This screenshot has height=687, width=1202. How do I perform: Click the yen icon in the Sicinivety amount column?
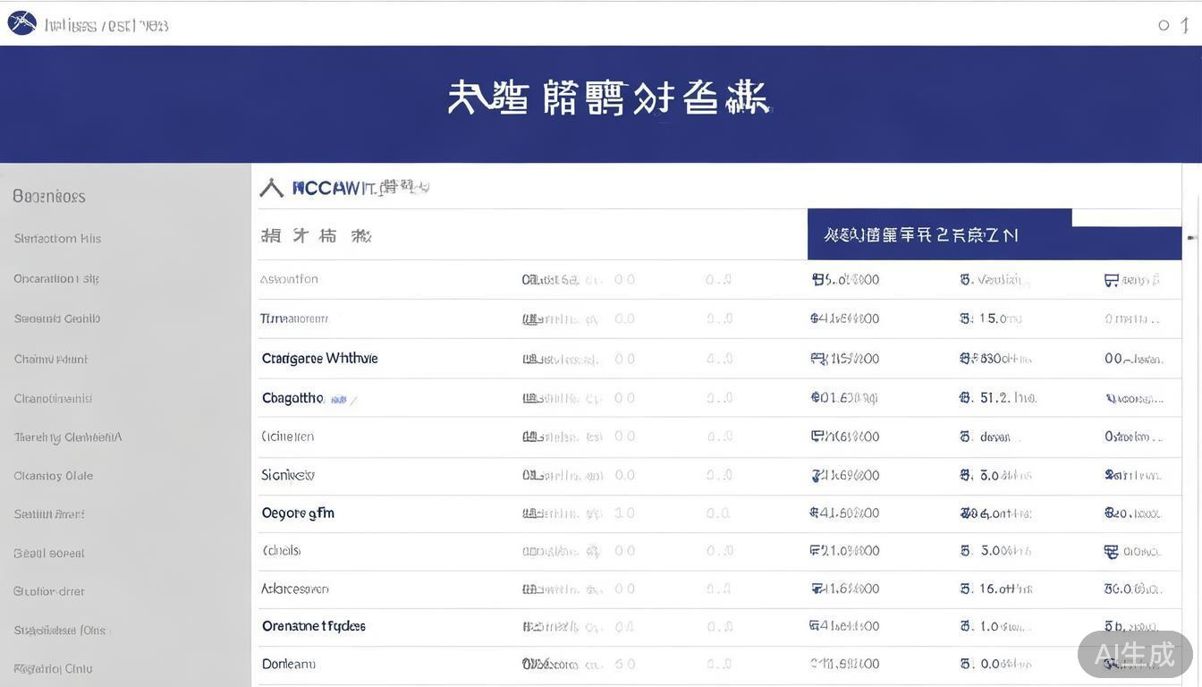click(x=815, y=473)
